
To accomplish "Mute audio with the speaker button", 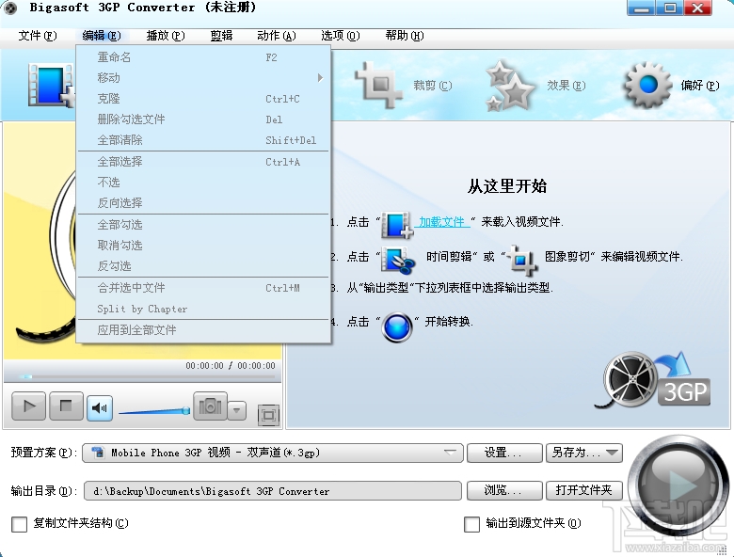I will coord(99,407).
